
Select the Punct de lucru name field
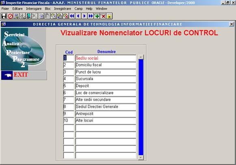pyautogui.click(x=106, y=72)
